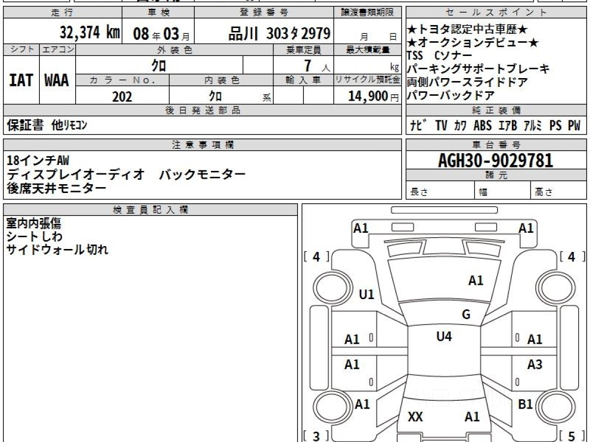Image resolution: width=590 pixels, height=442 pixels.
Task: Click the PS equipment code
Action: 556,126
